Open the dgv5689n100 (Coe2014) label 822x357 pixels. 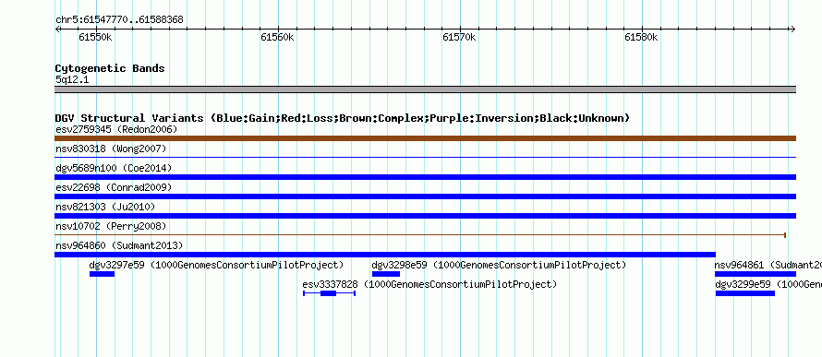pos(114,168)
